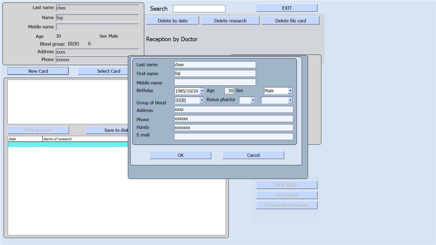Cancel the patient card dialog

point(253,155)
